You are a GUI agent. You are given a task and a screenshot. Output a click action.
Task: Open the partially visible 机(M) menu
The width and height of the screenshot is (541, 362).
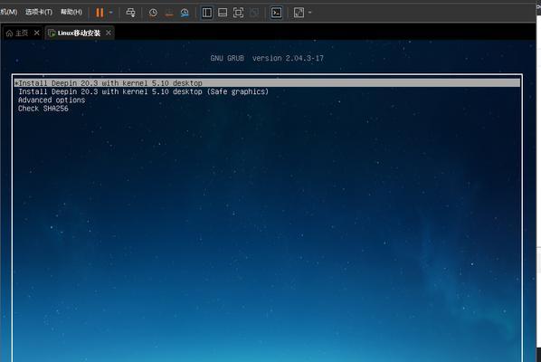pos(9,12)
